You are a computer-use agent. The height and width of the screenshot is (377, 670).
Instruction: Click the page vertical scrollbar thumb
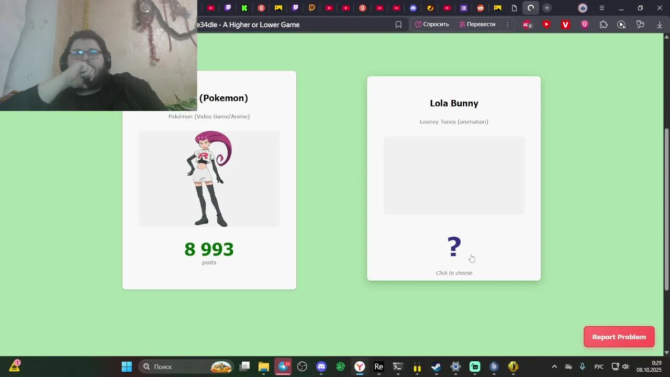666,209
